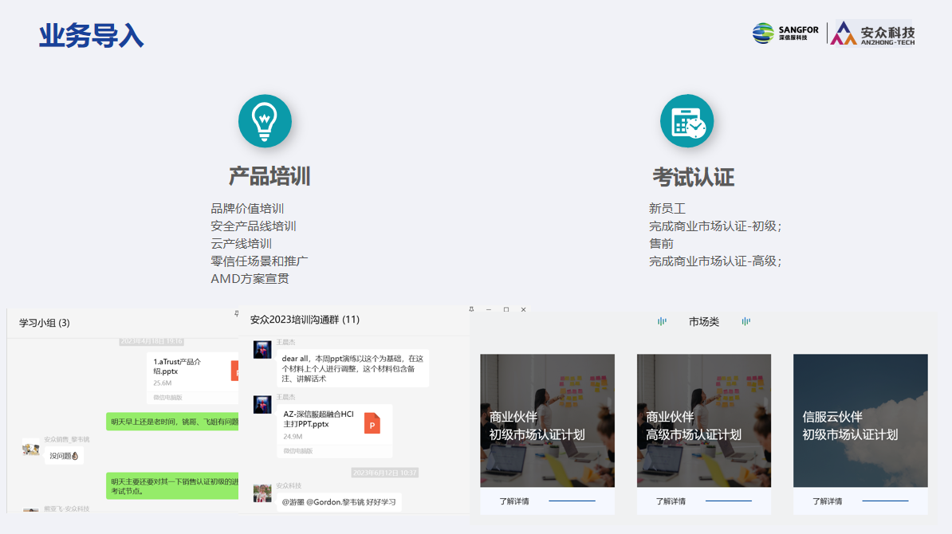Select the SANGFOR 深信服科技 logo
Viewport: 952px width, 534px height.
pyautogui.click(x=784, y=33)
